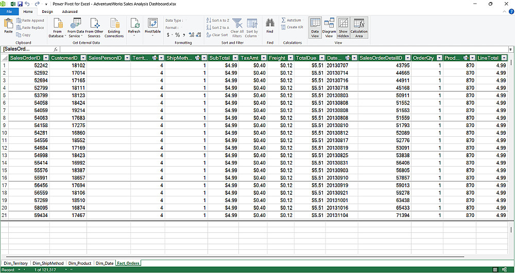Switch to the Advanced ribbon tab
Viewport: 515px width, 273px height.
coord(70,11)
